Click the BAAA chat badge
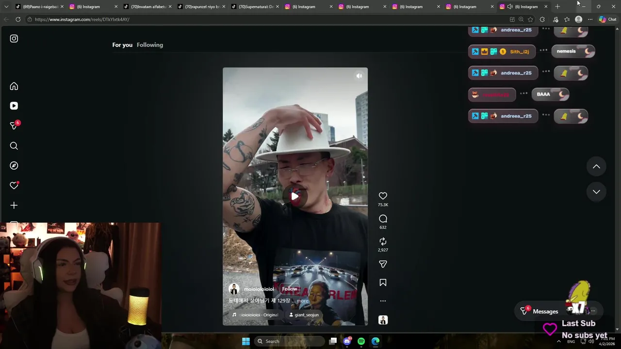 (550, 94)
